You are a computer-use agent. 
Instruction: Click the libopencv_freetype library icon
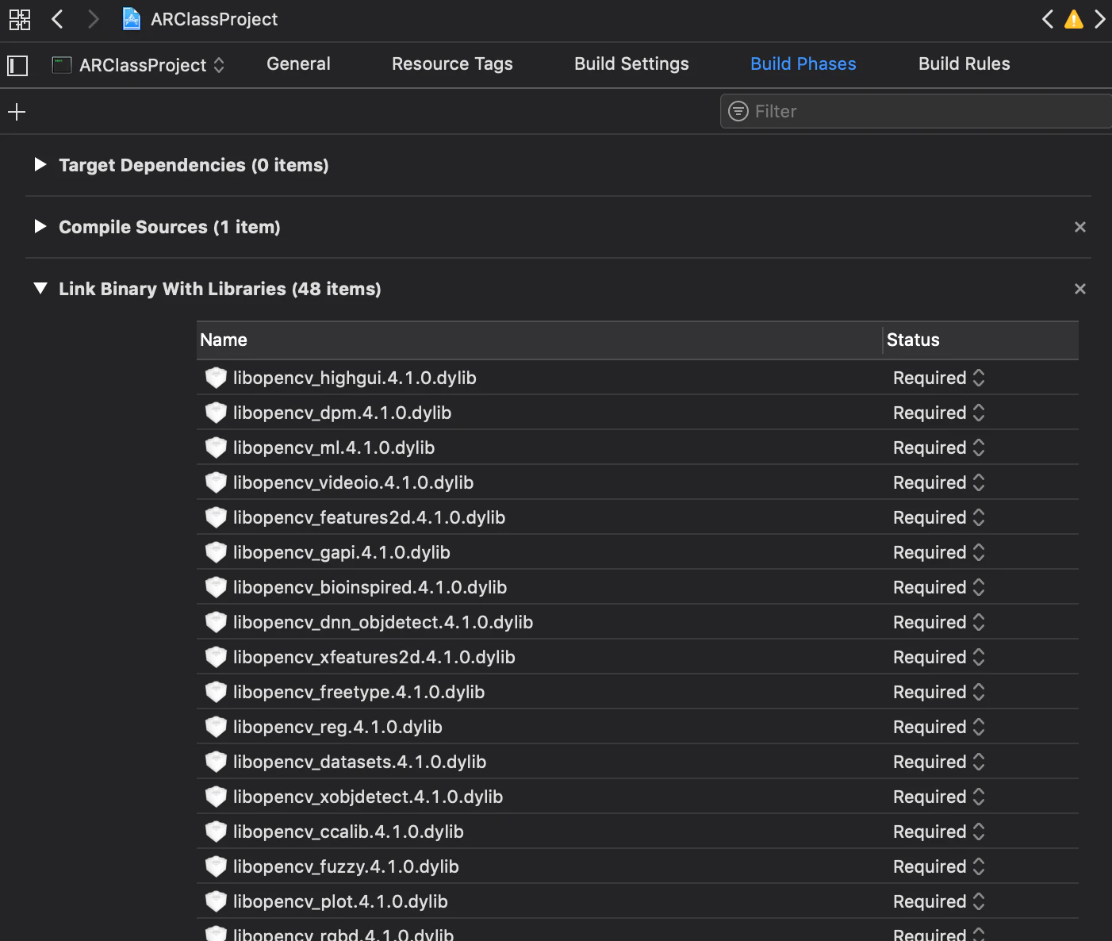pos(216,692)
